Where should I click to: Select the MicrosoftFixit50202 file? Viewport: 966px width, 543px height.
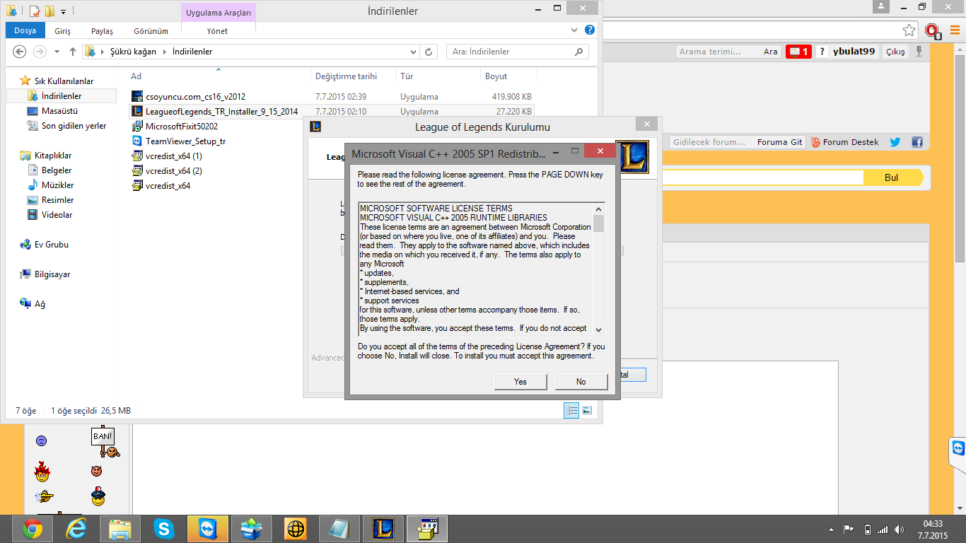(x=182, y=127)
